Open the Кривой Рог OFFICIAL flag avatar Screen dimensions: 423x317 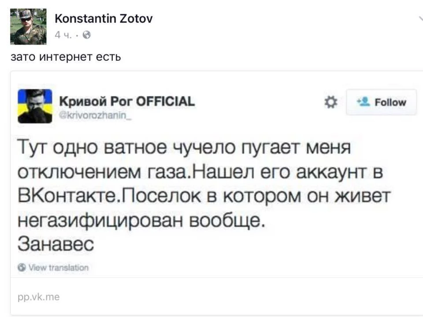(x=35, y=106)
